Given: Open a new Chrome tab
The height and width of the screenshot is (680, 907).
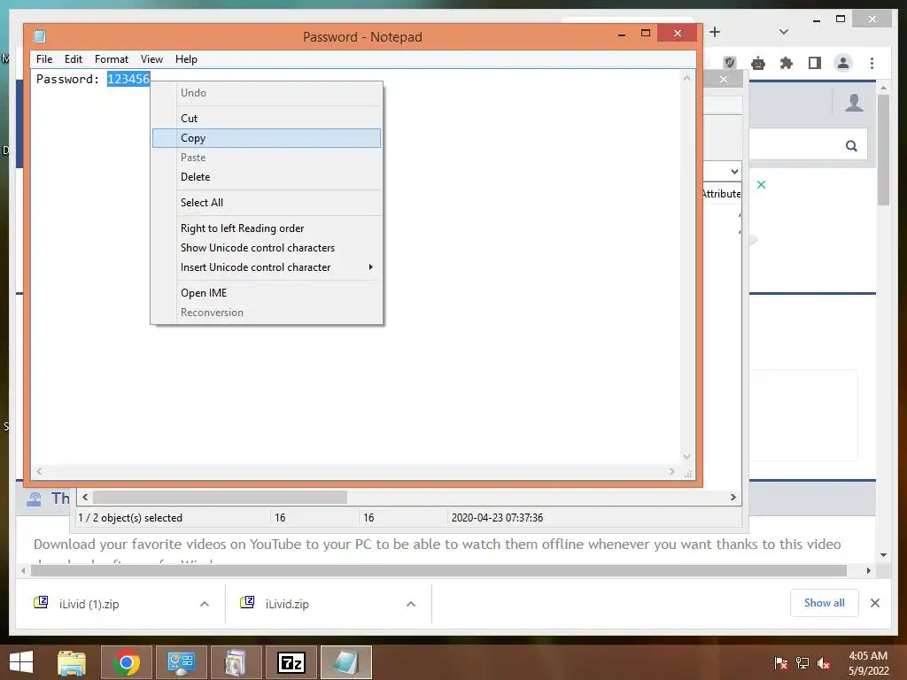Looking at the screenshot, I should pyautogui.click(x=715, y=32).
